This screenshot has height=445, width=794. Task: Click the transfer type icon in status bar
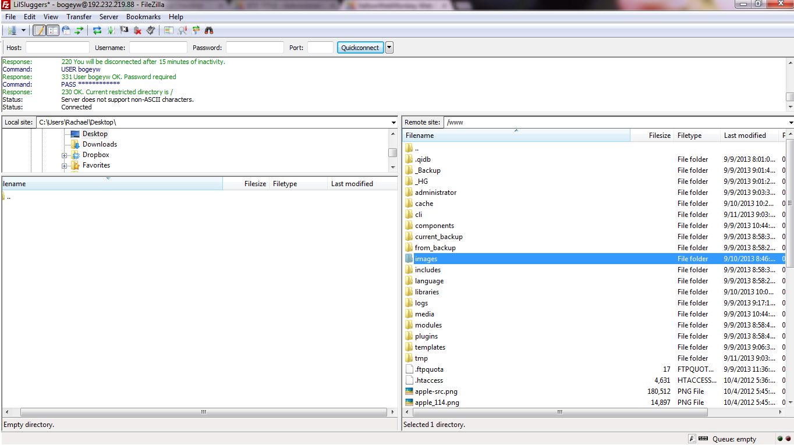click(692, 439)
